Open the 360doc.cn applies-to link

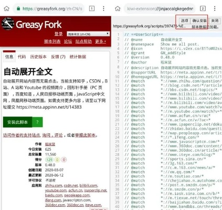click(75, 205)
